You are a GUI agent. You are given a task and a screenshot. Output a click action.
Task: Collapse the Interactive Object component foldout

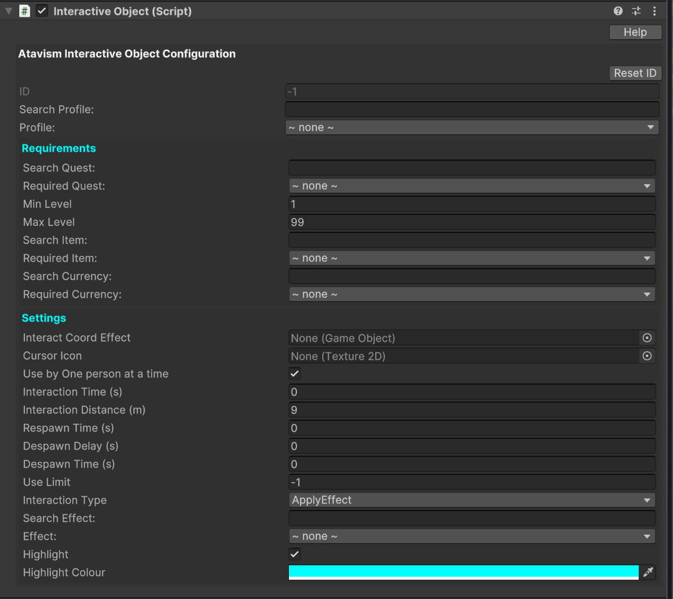(8, 11)
